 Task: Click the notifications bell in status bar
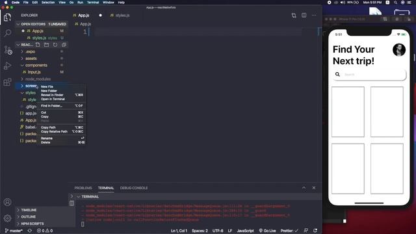pyautogui.click(x=315, y=231)
